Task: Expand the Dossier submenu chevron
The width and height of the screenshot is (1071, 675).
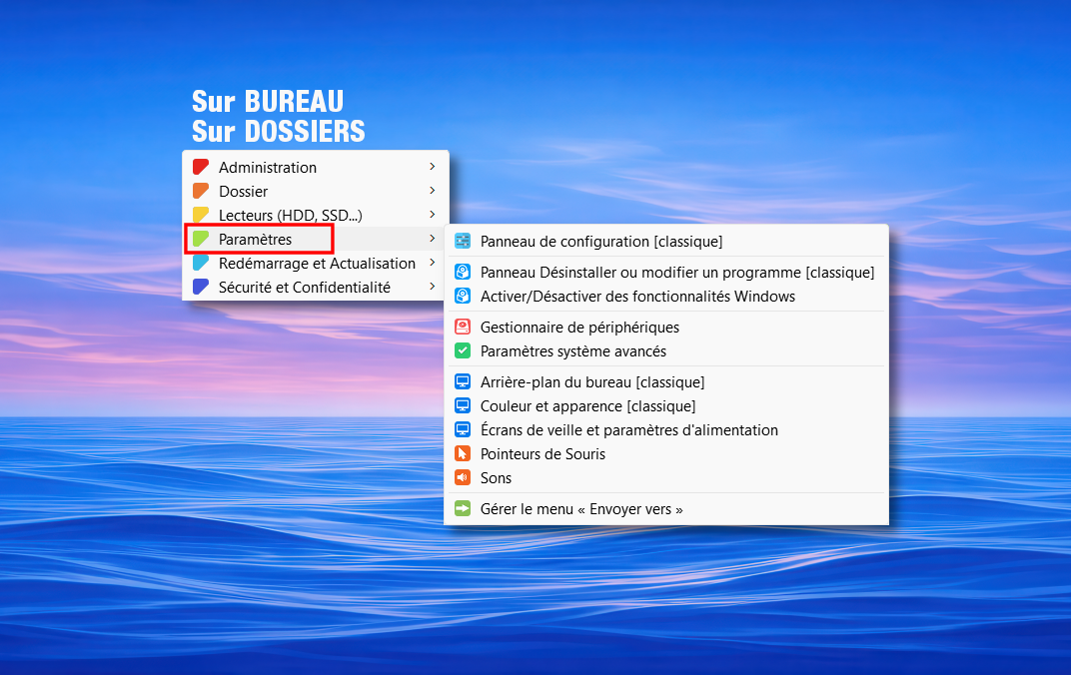Action: click(432, 191)
